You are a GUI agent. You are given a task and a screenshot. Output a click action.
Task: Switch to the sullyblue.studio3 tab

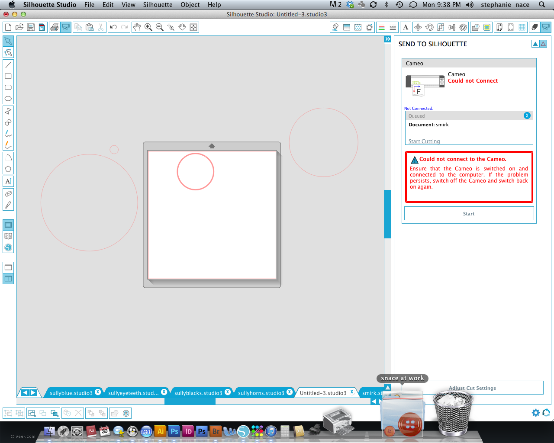(x=71, y=393)
